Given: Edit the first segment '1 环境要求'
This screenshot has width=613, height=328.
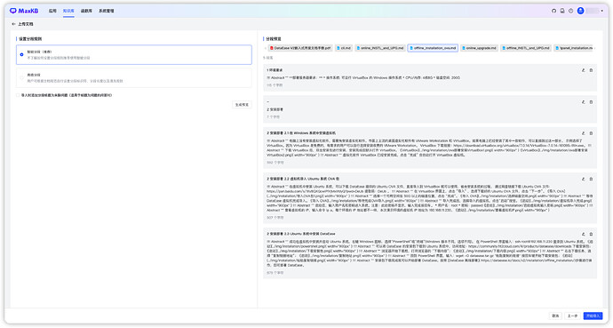Looking at the screenshot, I should tap(584, 70).
